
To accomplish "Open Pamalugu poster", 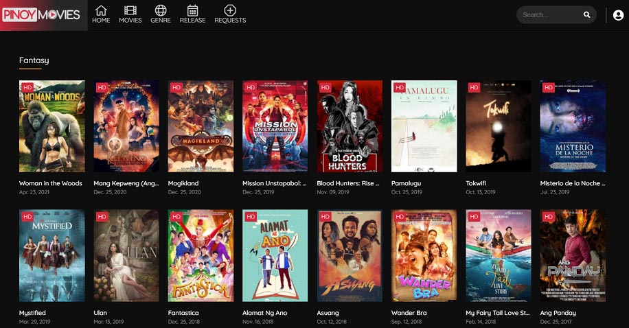I will click(x=424, y=126).
